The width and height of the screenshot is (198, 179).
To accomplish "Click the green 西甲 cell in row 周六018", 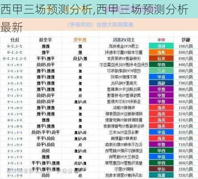I will click(161, 151).
